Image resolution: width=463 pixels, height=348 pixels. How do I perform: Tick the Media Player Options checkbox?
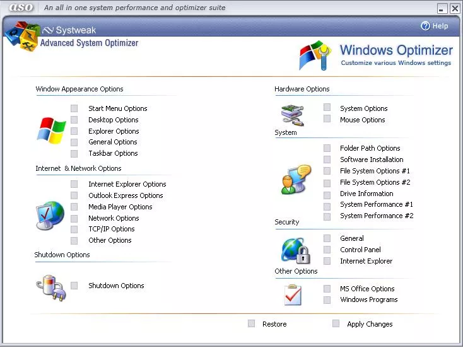(x=74, y=207)
